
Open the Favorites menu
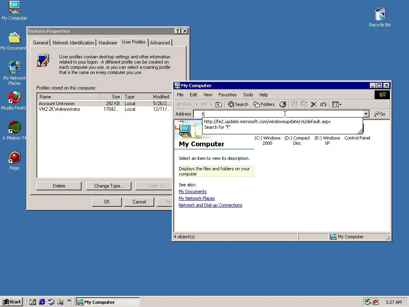coord(227,95)
